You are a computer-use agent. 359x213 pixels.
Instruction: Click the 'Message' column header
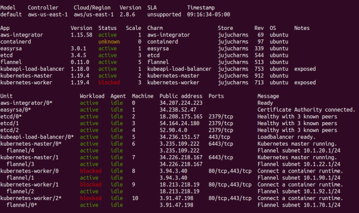coord(268,96)
